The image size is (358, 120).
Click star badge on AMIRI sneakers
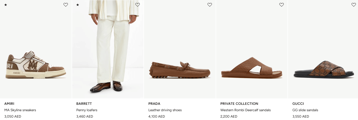coord(6,5)
